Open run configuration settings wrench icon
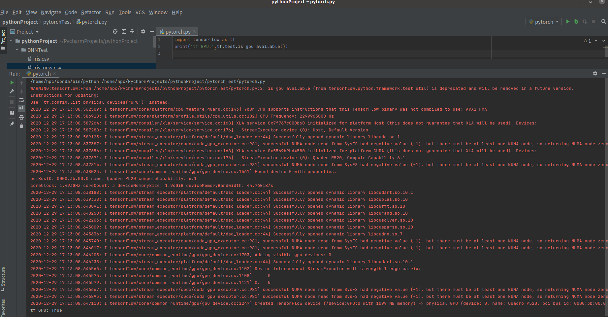Viewport: 608px width, 317px height. tap(12, 91)
